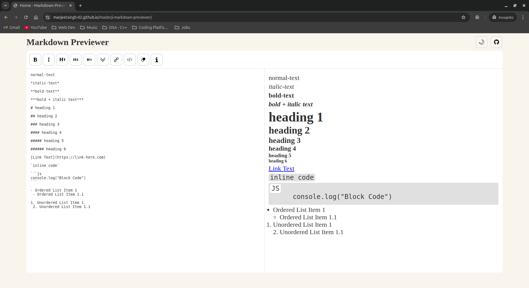The image size is (529, 288).
Task: Go to browser home page icon
Action: (36, 17)
